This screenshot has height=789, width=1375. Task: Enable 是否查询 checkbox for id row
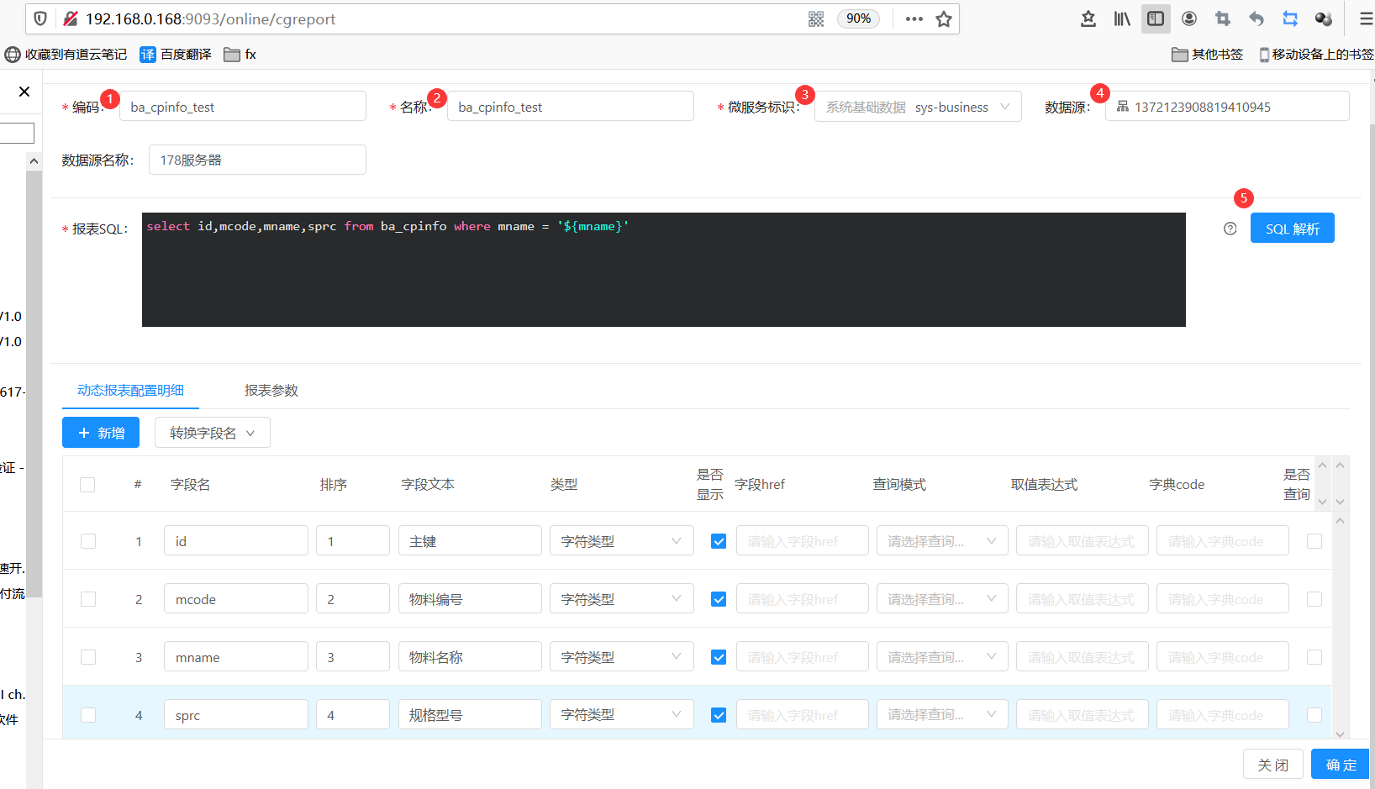1314,541
